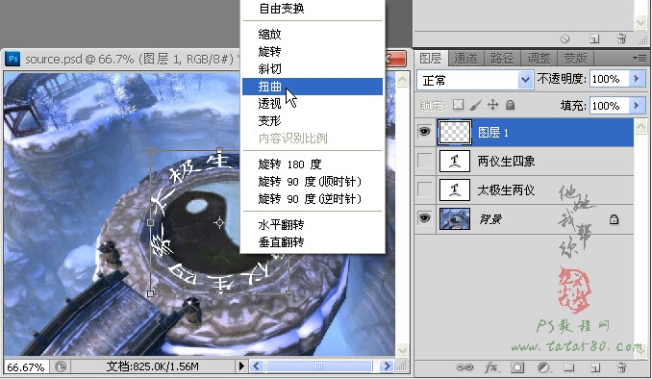Switch to the 图层 tab
The height and width of the screenshot is (379, 652).
coord(430,59)
